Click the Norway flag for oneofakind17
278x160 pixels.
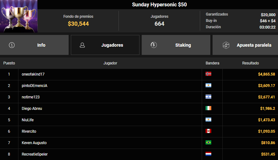208,74
